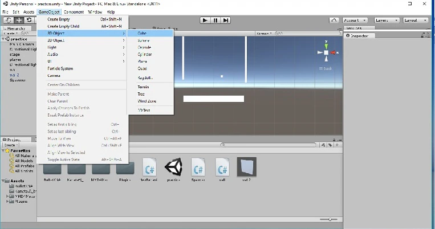Viewport: 435px width, 229px height.
Task: Select Spawner object in Hierarchy
Action: (18, 80)
